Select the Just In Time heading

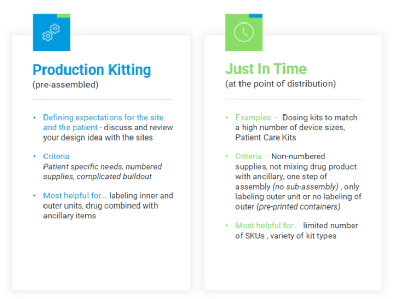point(266,68)
